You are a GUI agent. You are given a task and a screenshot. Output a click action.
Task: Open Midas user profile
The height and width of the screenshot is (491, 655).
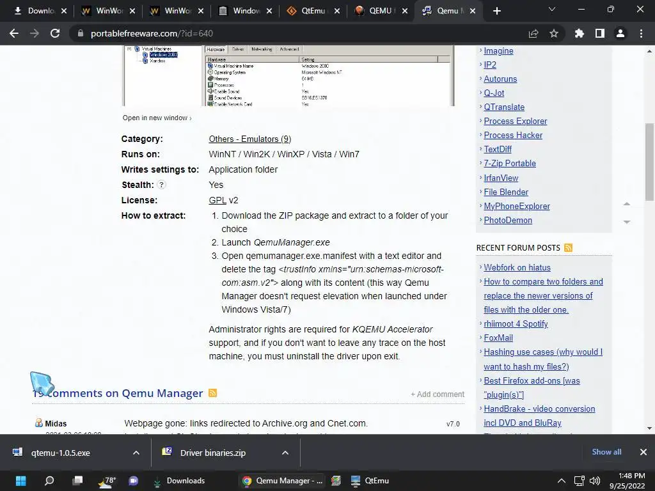click(x=56, y=423)
